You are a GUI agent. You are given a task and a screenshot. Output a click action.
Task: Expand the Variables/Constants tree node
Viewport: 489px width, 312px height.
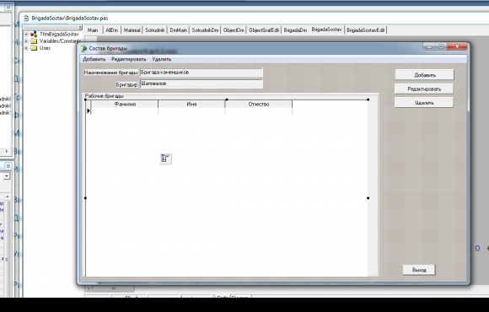point(26,40)
